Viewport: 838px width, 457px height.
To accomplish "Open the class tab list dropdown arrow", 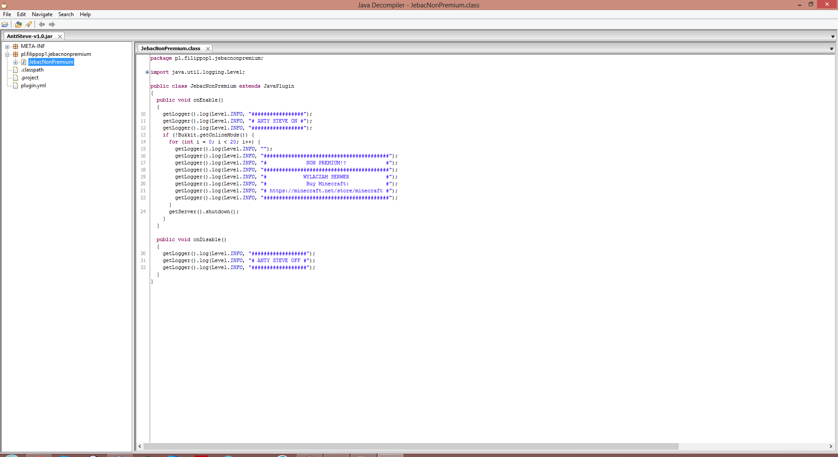I will [831, 49].
